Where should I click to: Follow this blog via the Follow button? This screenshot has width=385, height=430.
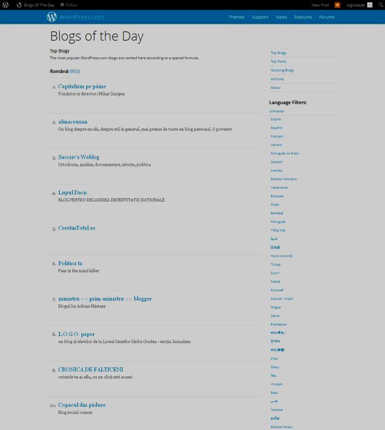(69, 5)
